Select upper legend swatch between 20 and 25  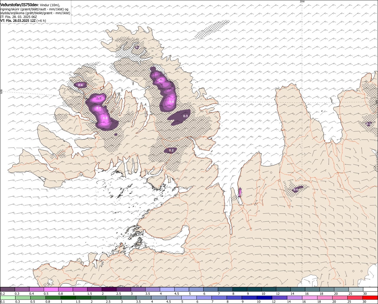342,289
